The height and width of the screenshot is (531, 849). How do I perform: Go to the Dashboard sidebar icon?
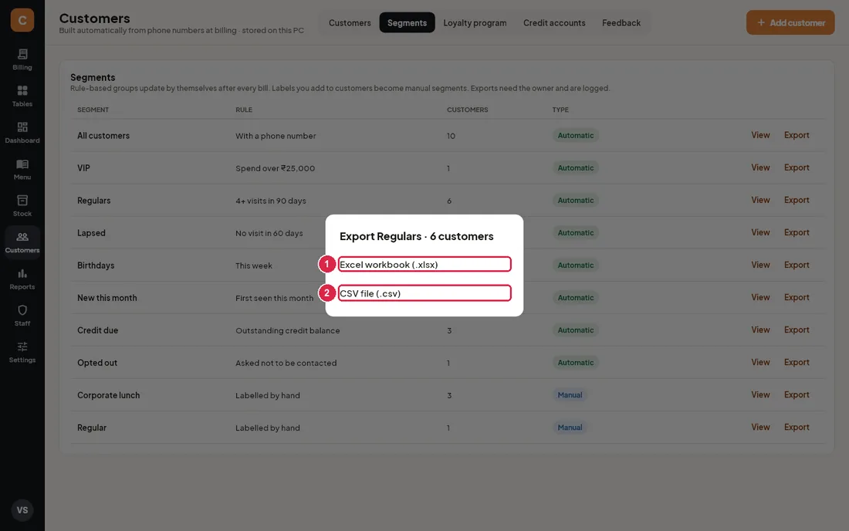(x=22, y=134)
